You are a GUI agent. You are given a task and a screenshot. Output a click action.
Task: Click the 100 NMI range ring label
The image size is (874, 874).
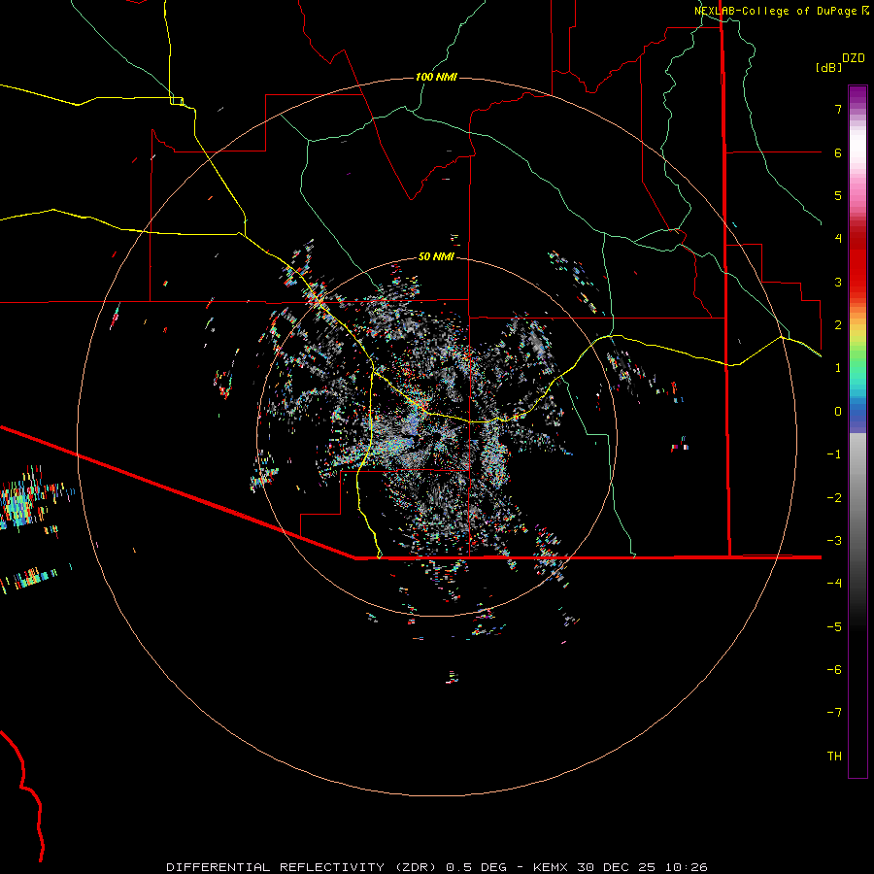(x=436, y=77)
